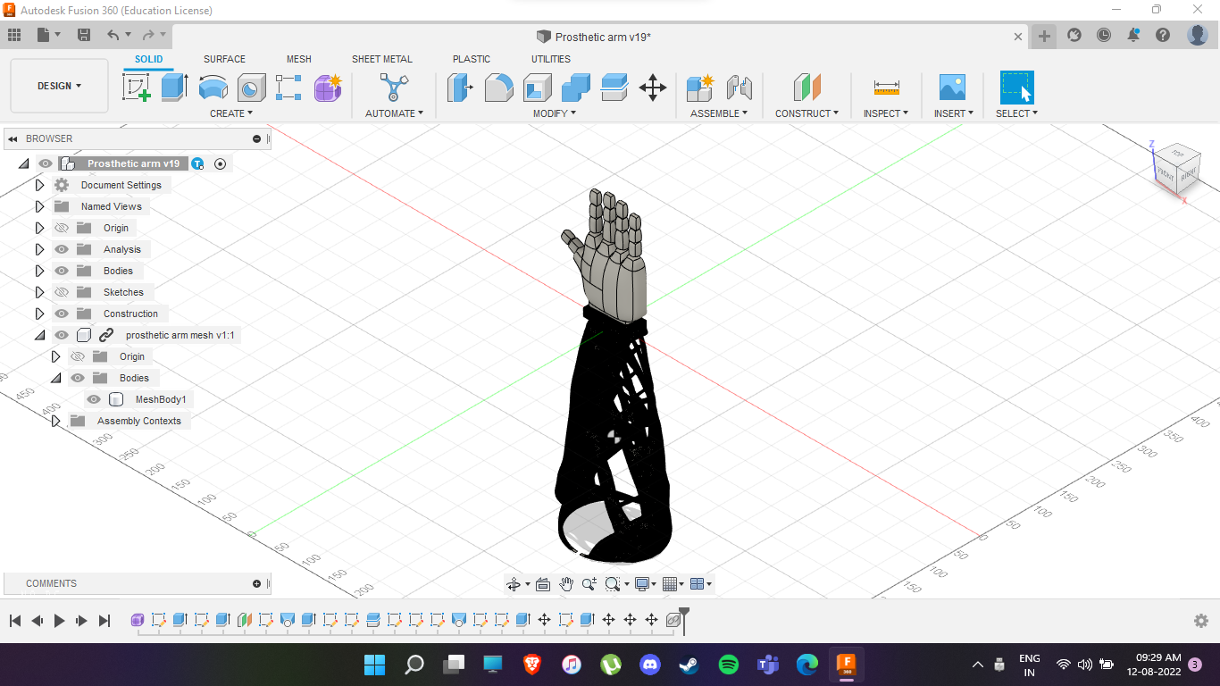
Task: Open the Shell tool
Action: tap(537, 88)
